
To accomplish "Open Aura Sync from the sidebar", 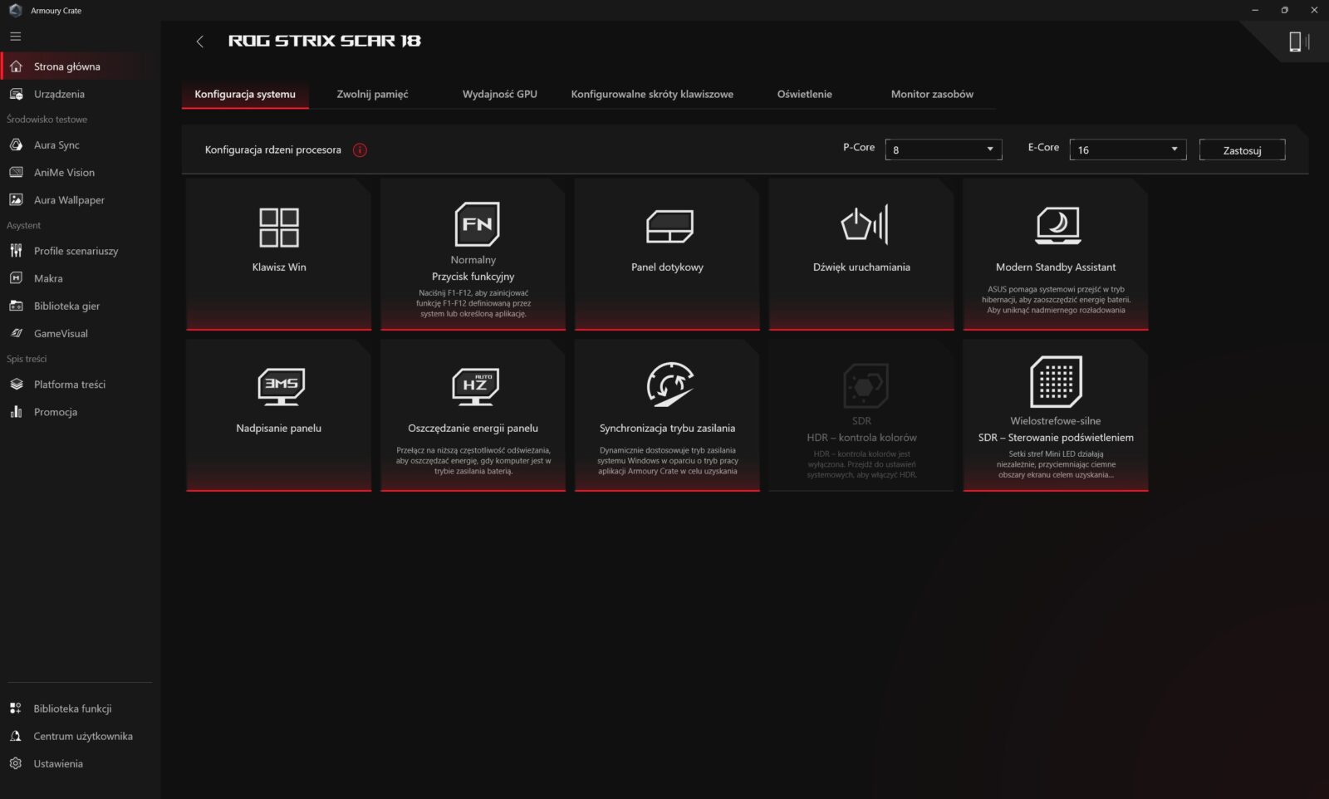I will (56, 145).
